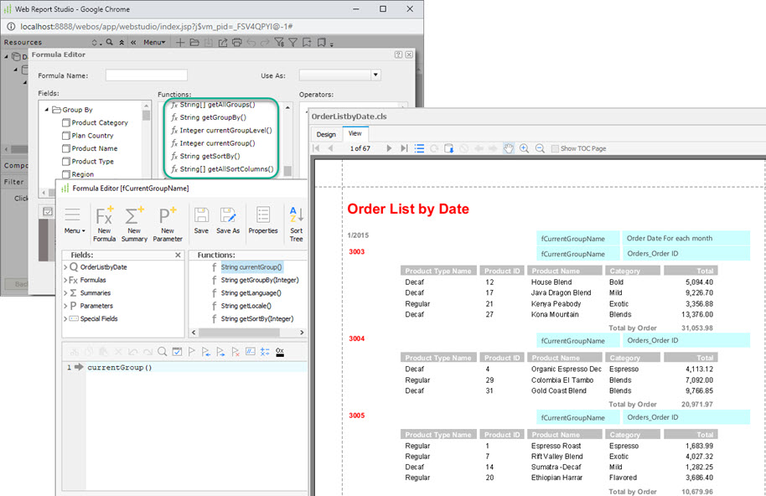Click the toggle bookmark flag icon
The width and height of the screenshot is (766, 496).
(x=191, y=352)
